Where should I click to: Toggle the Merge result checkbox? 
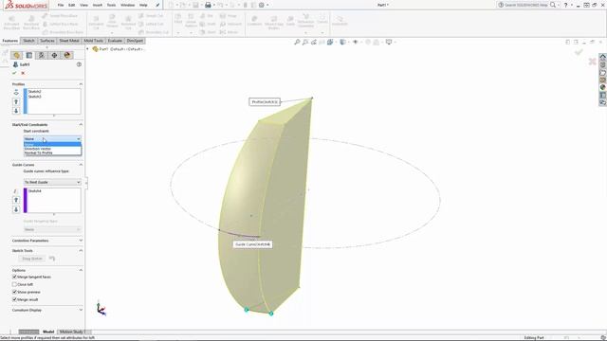[x=14, y=299]
